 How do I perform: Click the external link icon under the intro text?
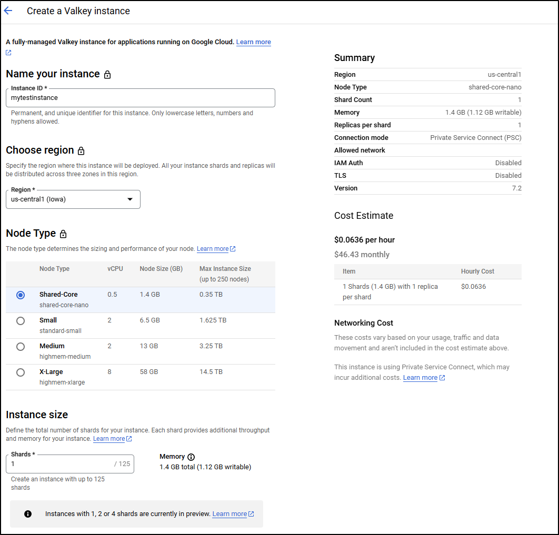[8, 53]
